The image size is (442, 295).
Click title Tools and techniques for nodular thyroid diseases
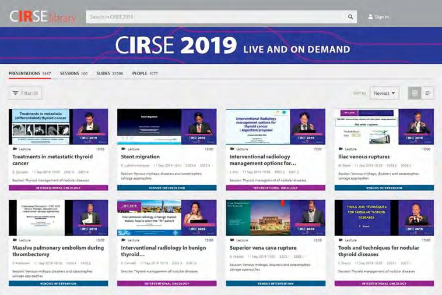[x=378, y=251]
